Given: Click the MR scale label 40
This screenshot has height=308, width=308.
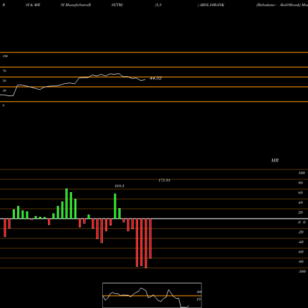Looking at the screenshot, I should pyautogui.click(x=301, y=203).
